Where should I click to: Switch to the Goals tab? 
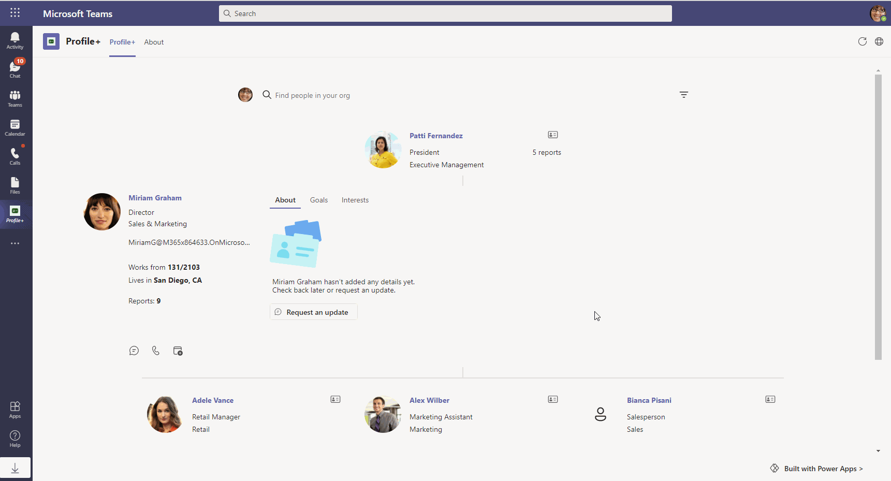click(x=318, y=200)
